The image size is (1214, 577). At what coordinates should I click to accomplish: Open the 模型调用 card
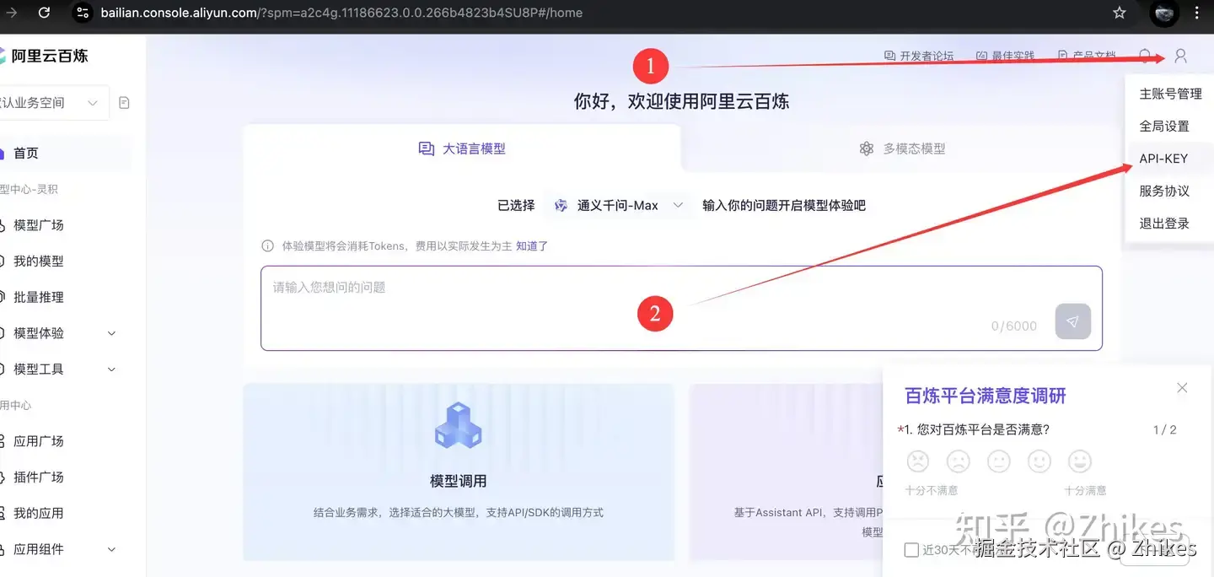(459, 472)
